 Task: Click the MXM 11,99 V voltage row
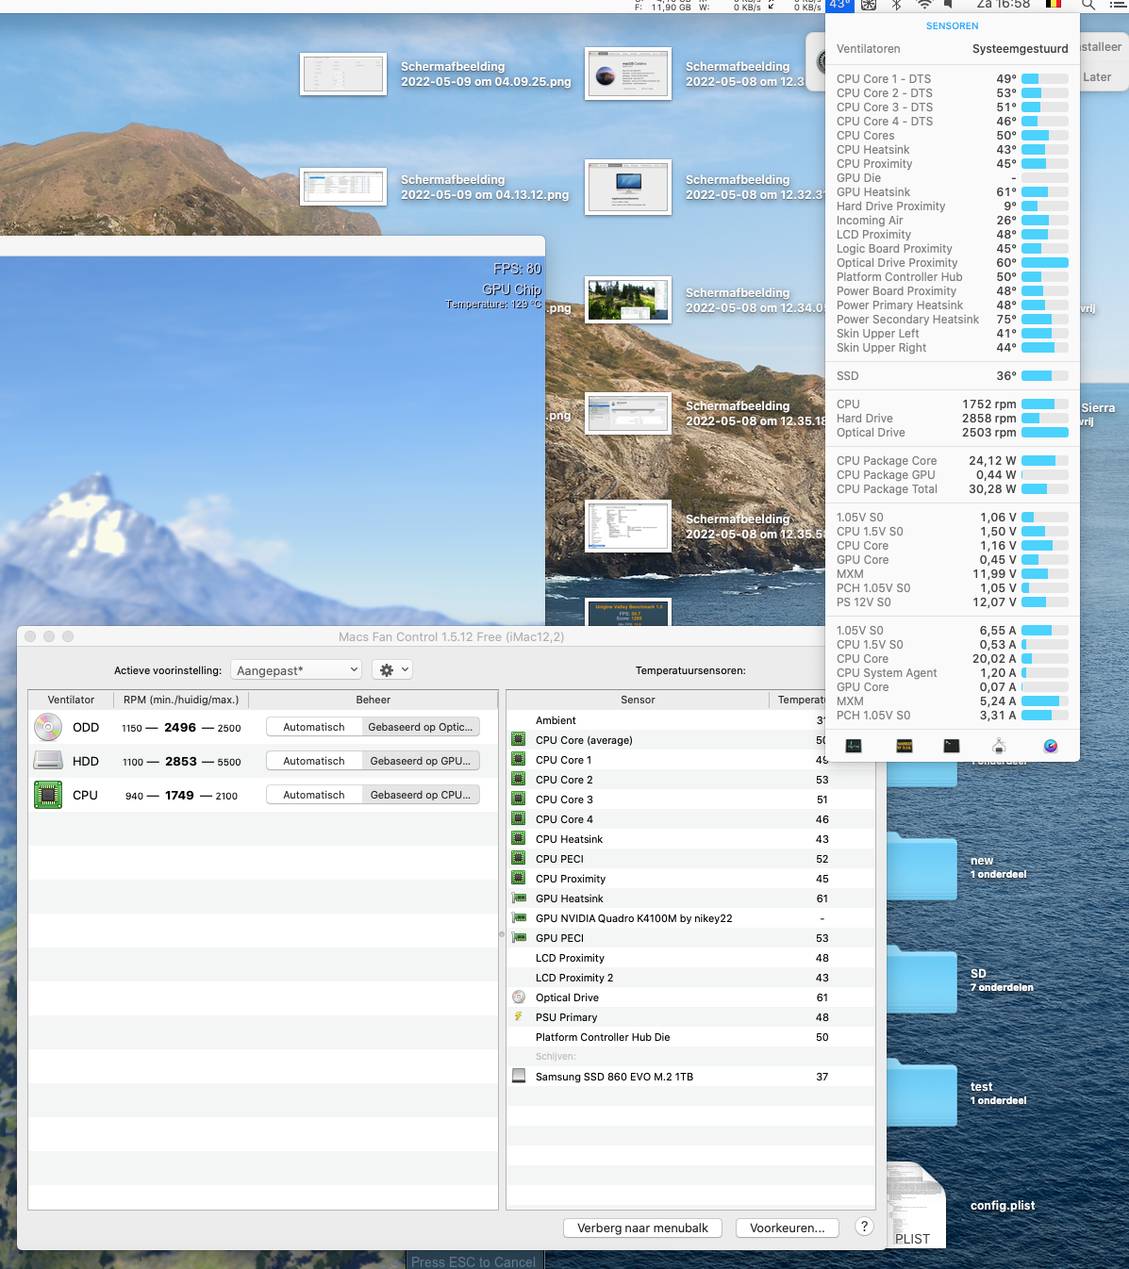point(953,574)
